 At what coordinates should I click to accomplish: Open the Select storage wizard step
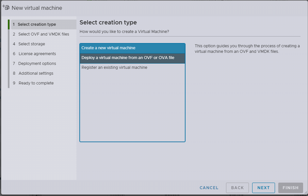(32, 44)
